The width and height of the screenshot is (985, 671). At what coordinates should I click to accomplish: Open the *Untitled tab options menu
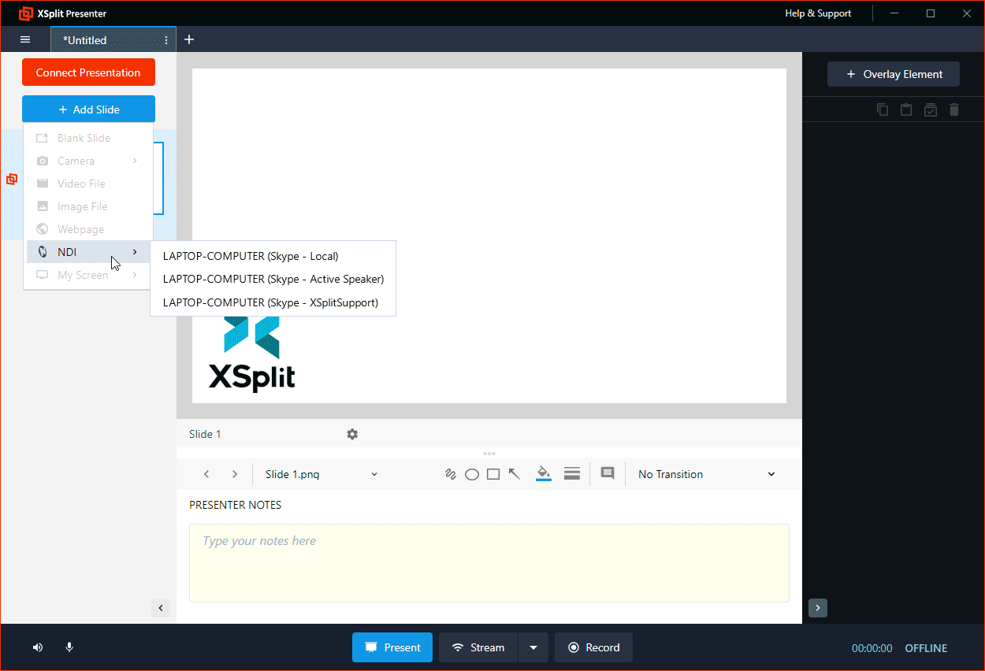(165, 39)
